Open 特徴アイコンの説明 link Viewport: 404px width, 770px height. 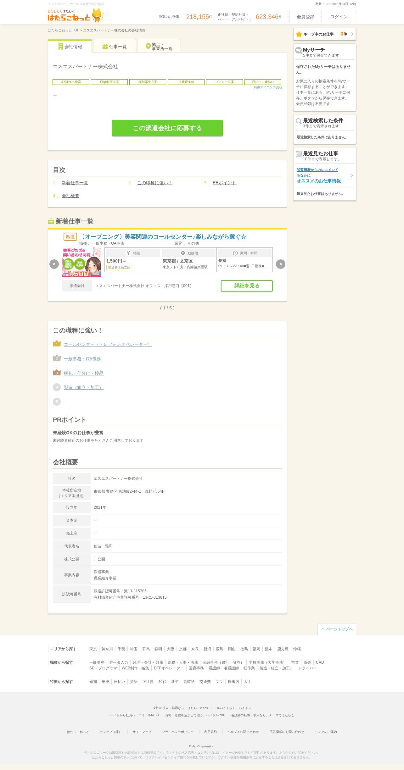pyautogui.click(x=268, y=87)
